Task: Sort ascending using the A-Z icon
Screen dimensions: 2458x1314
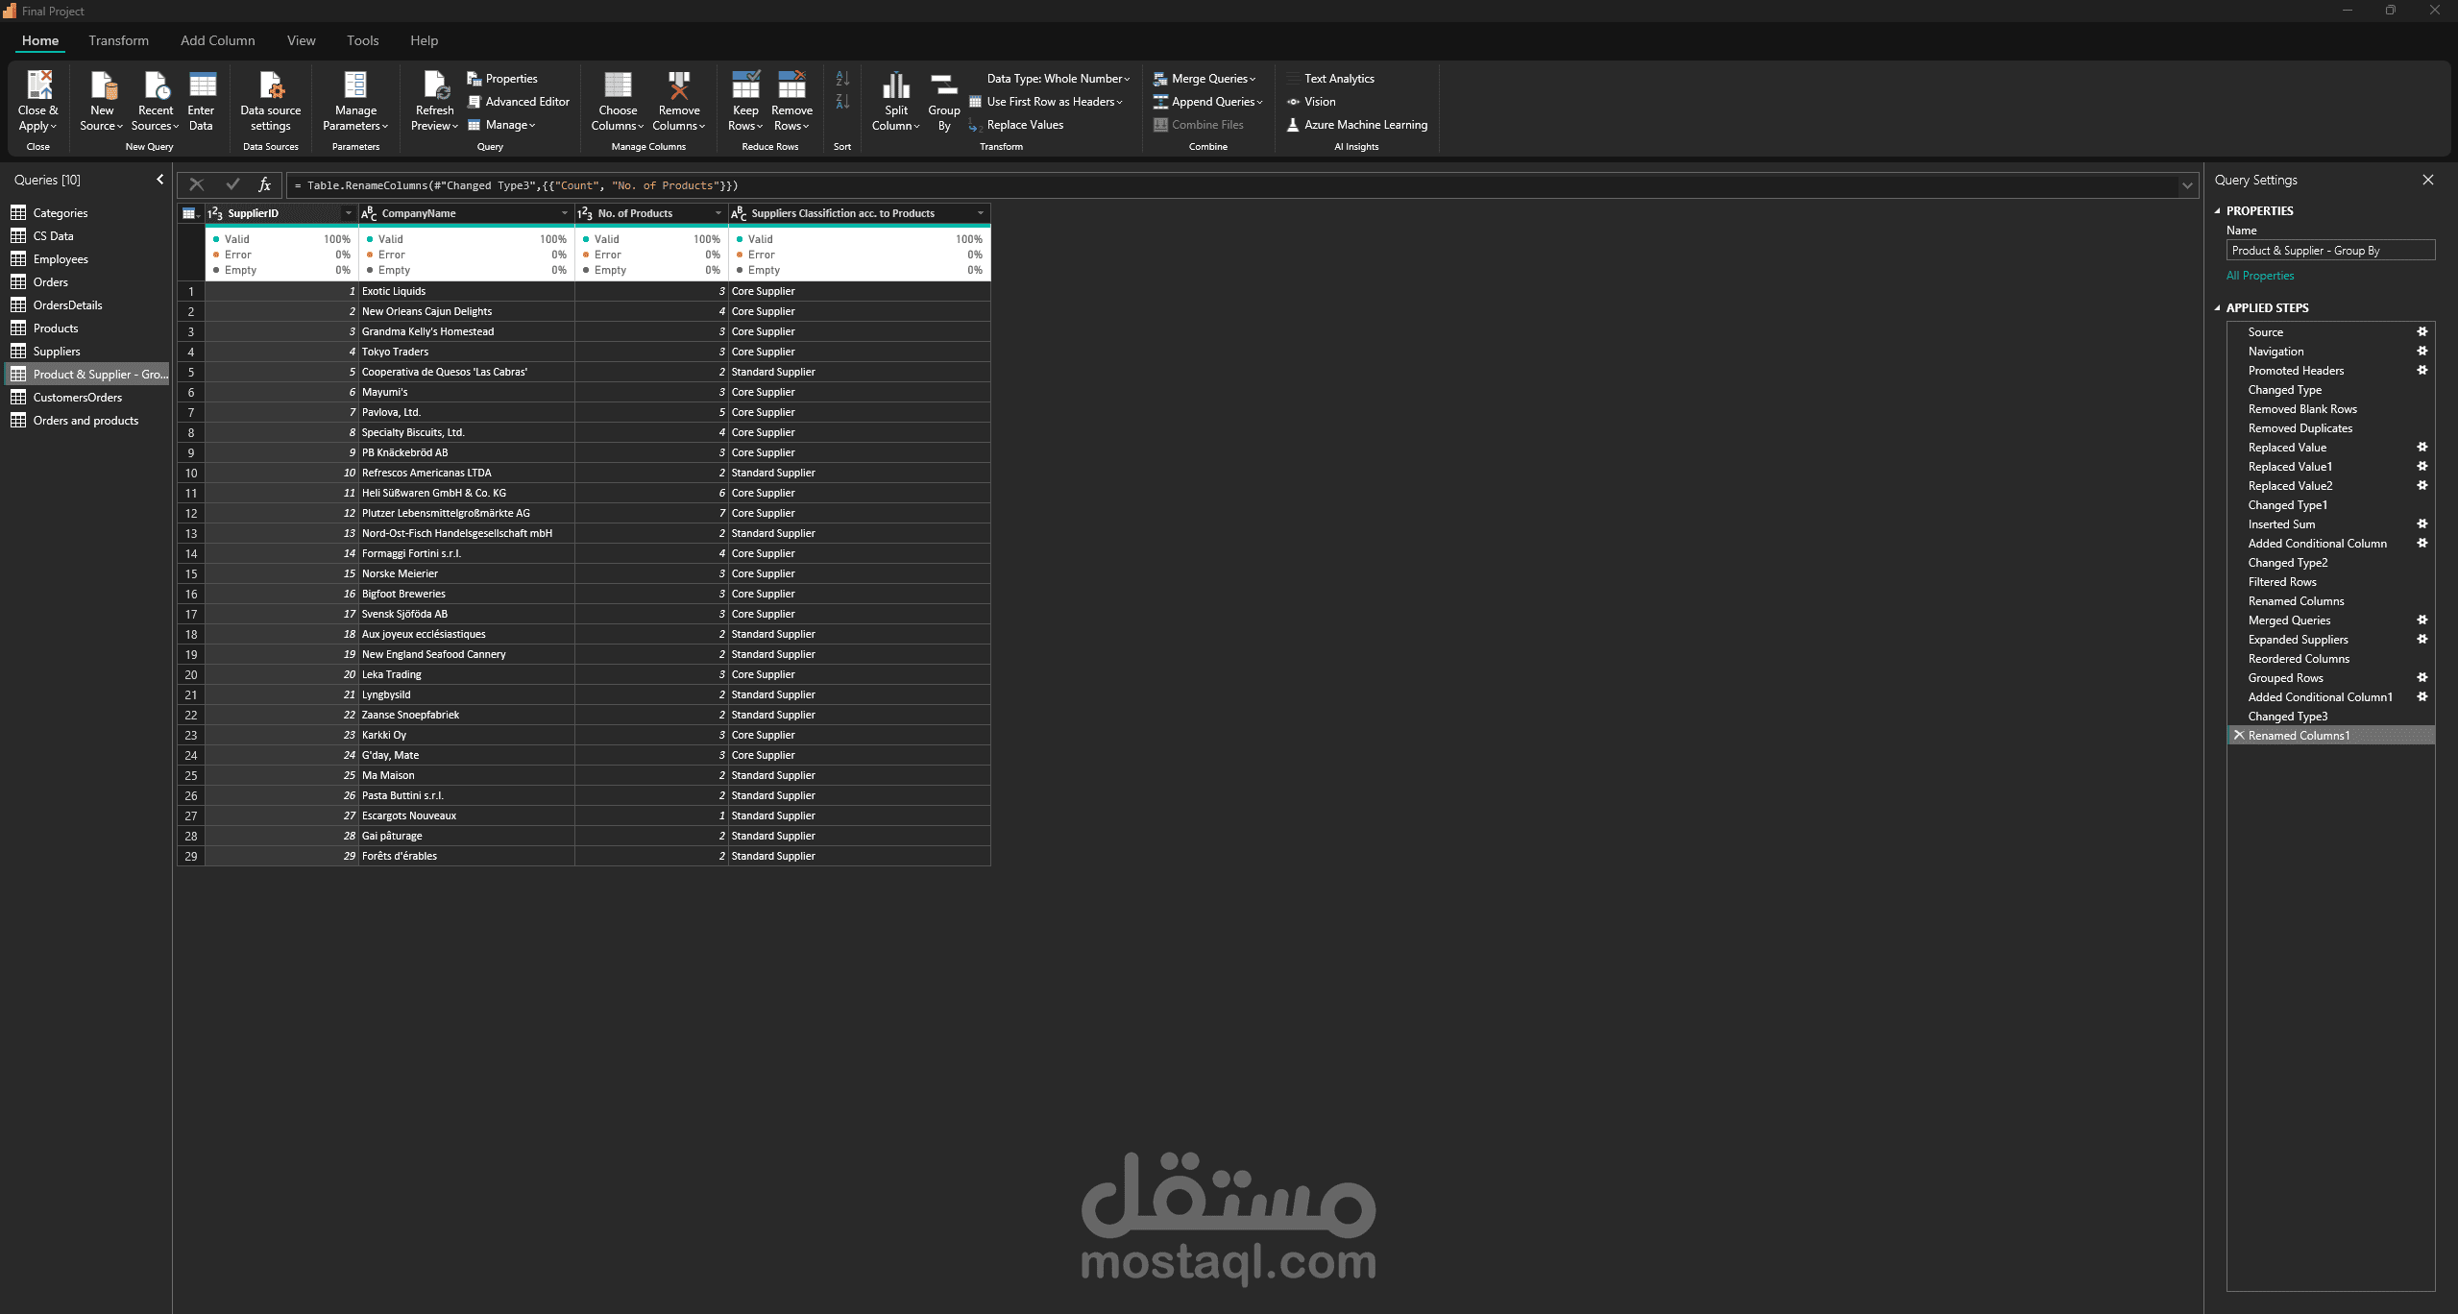Action: pyautogui.click(x=842, y=79)
